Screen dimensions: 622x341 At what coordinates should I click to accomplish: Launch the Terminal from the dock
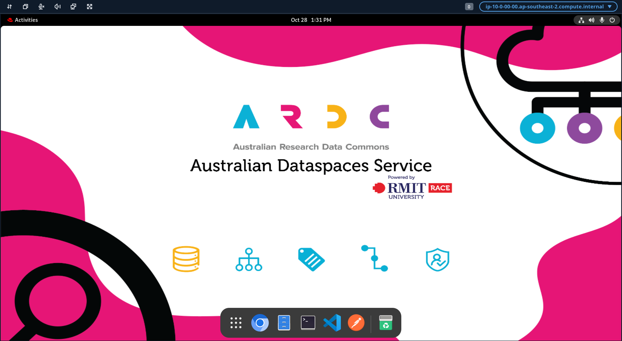click(x=308, y=323)
